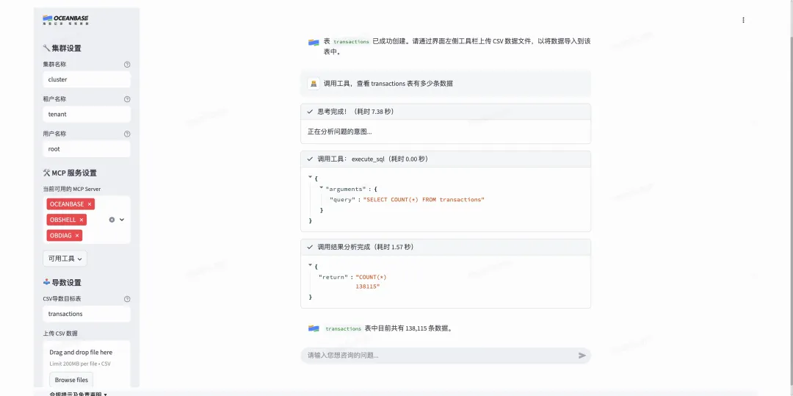This screenshot has width=793, height=396.
Task: Collapse the 思考完成 status expander
Action: click(446, 112)
